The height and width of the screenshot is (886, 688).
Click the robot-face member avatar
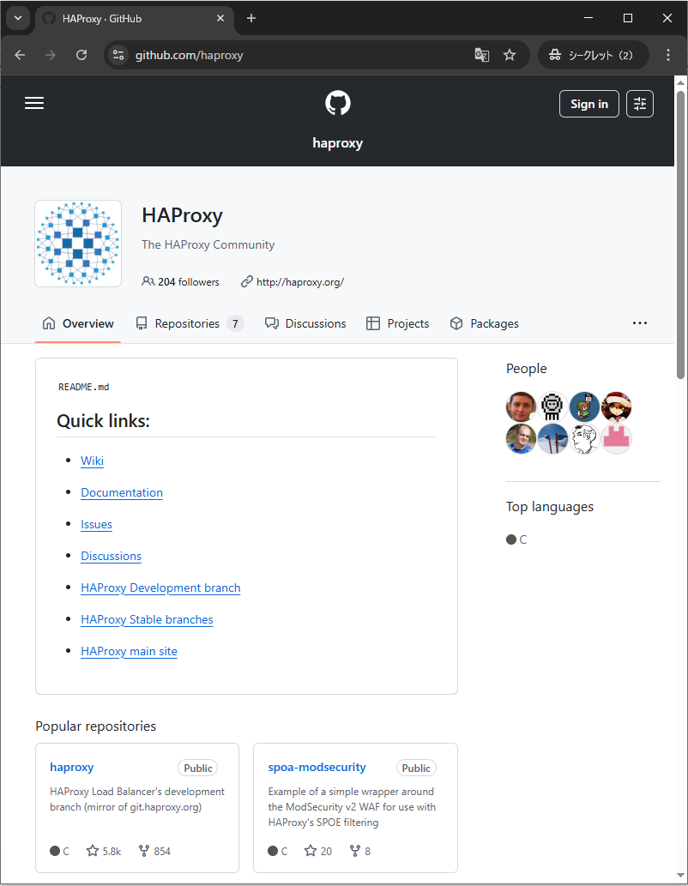coord(552,407)
